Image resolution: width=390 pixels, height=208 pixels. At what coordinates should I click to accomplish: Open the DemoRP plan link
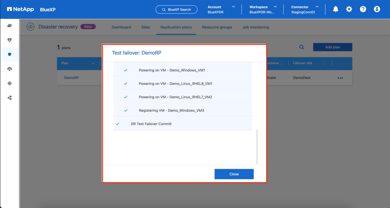pyautogui.click(x=71, y=77)
